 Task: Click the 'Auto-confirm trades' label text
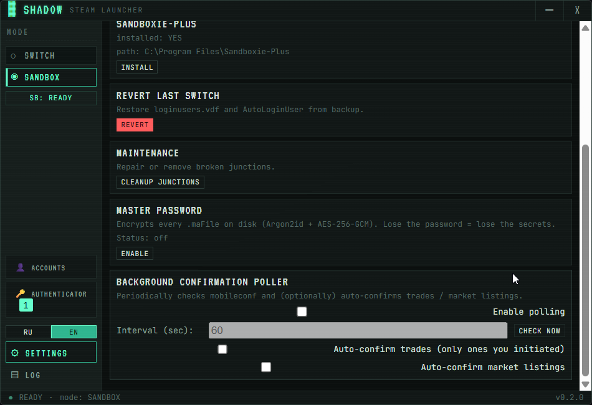(x=449, y=349)
